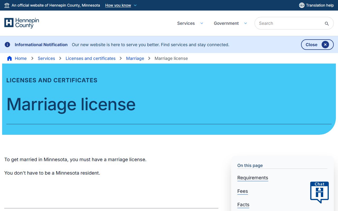Jump to Facts section

243,205
